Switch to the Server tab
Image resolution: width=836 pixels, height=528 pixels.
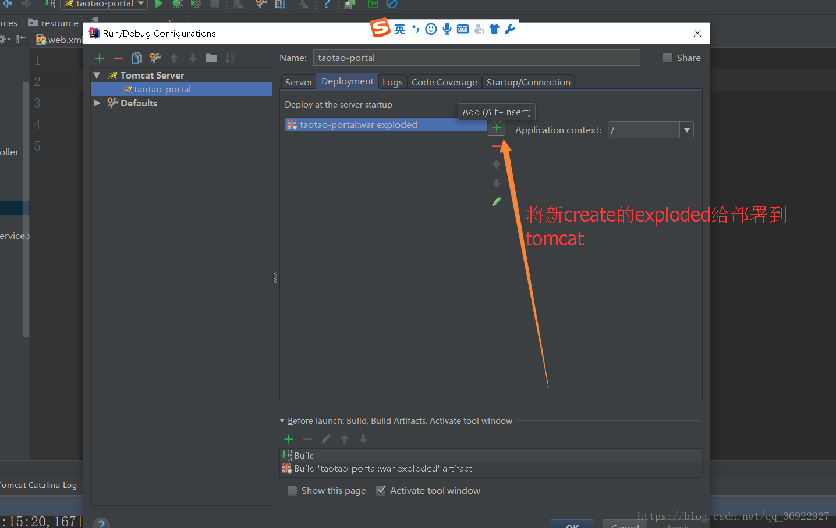coord(299,82)
